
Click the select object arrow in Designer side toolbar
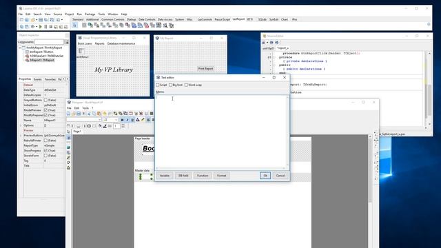click(x=68, y=132)
